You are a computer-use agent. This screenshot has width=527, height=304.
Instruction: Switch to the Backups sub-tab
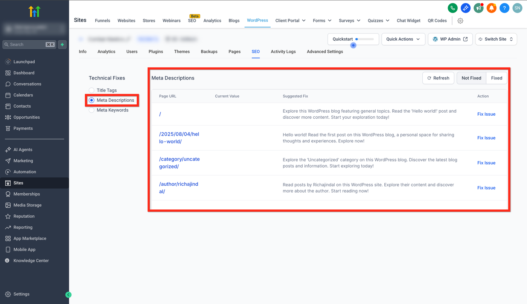209,52
